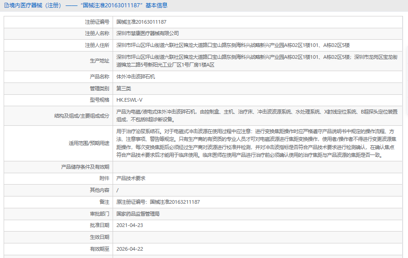The width and height of the screenshot is (408, 258).
Task: Click the page title 境内医疗器械（注册）基本信息
Action: (88, 5)
